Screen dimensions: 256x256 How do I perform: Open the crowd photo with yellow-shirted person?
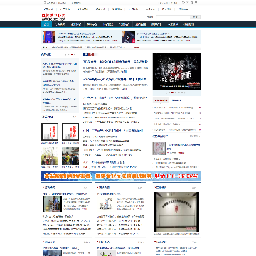pyautogui.click(x=70, y=156)
